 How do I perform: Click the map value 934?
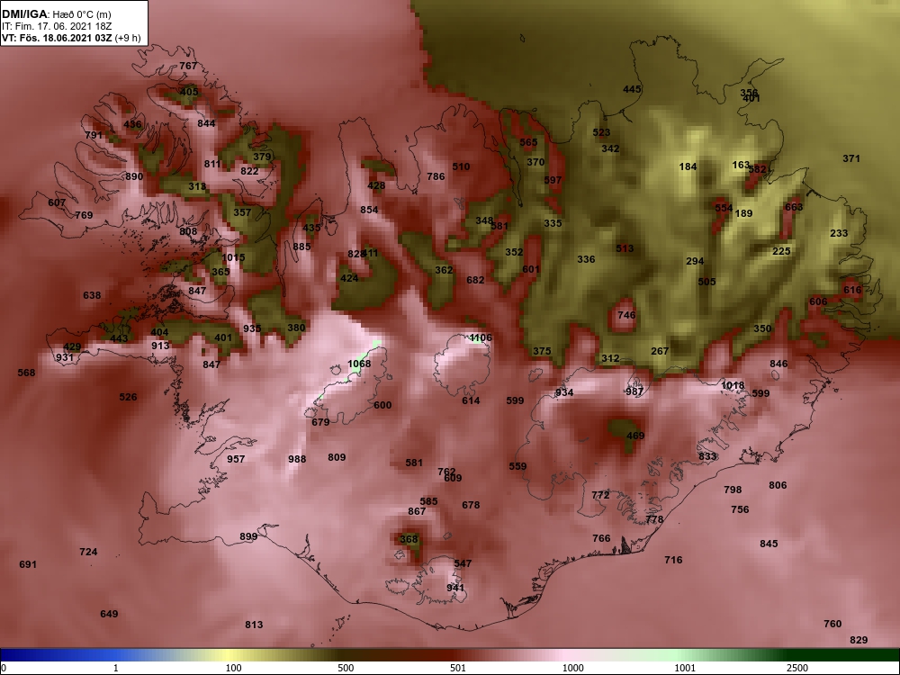(x=564, y=392)
